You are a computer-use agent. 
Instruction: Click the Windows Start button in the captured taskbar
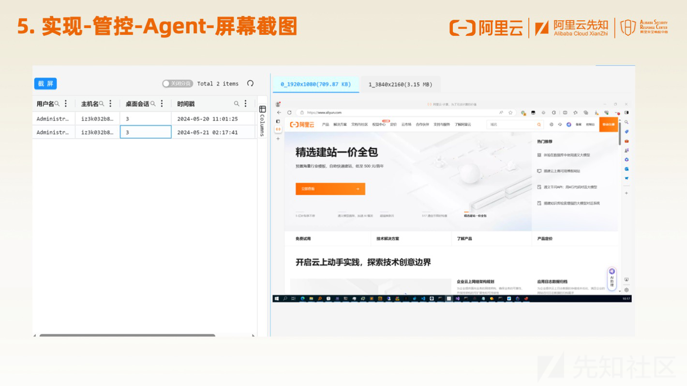(277, 299)
